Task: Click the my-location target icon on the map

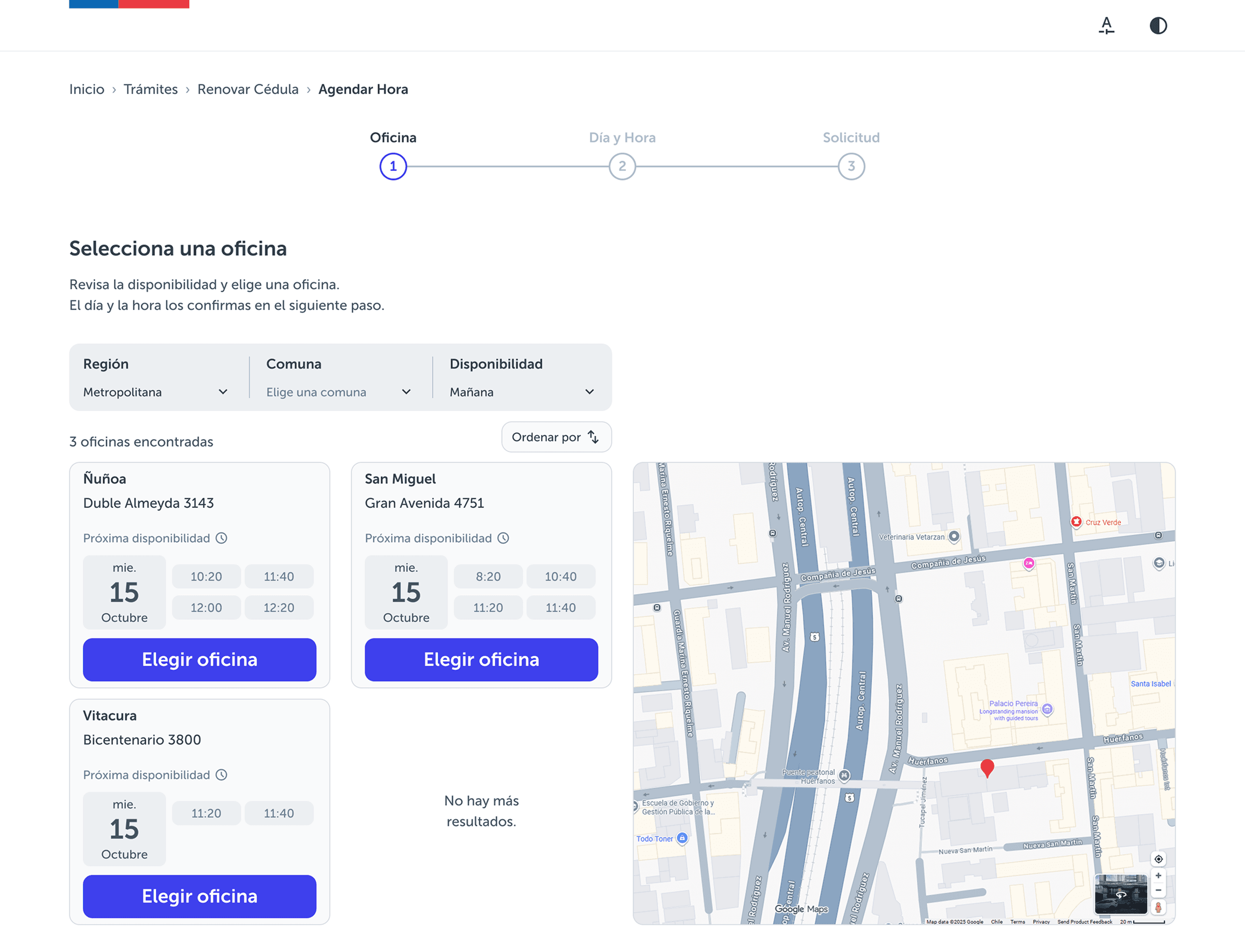Action: tap(1158, 859)
